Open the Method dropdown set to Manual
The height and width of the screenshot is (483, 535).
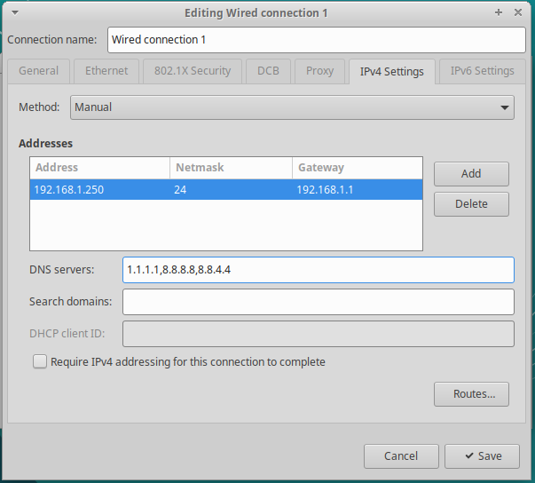292,107
